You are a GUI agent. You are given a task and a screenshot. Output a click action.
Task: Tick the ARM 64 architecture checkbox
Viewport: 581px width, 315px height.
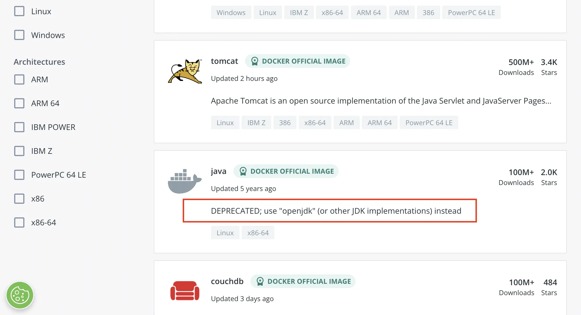point(19,103)
